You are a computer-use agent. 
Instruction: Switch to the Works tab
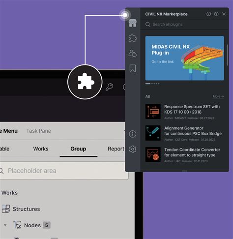pyautogui.click(x=41, y=149)
